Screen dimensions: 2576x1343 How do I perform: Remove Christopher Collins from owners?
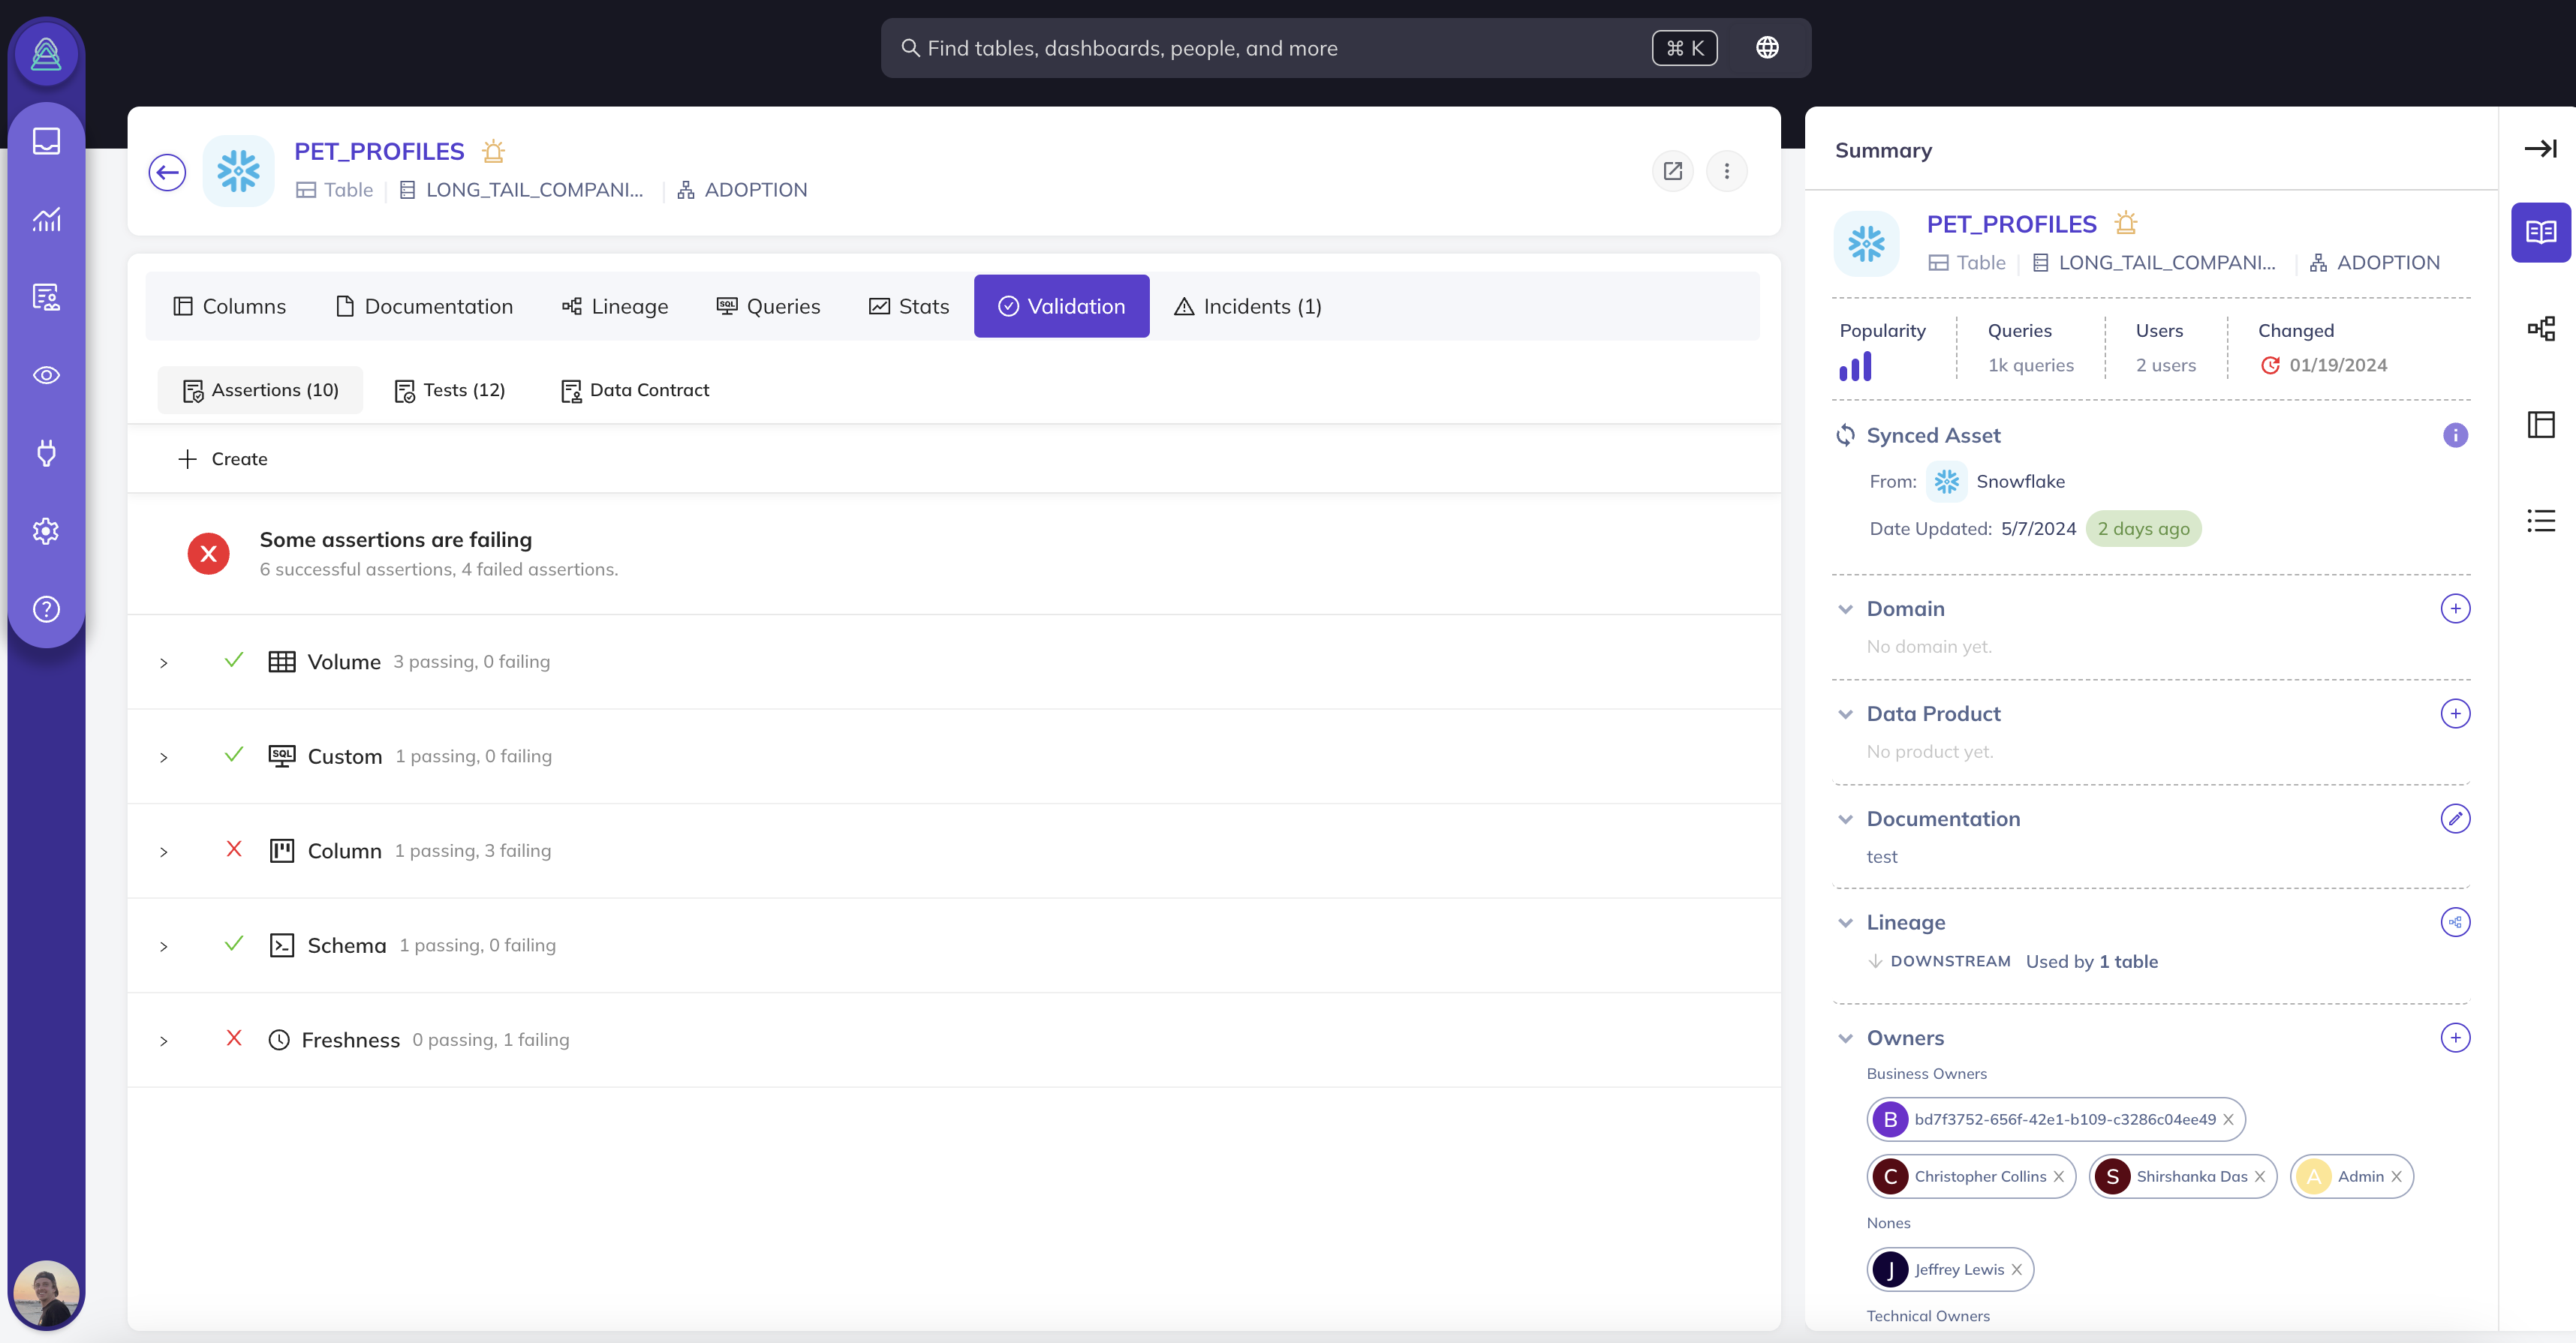click(2059, 1176)
